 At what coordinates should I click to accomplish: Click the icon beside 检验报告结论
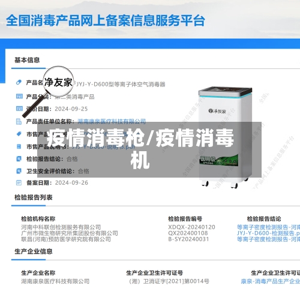point(19,159)
